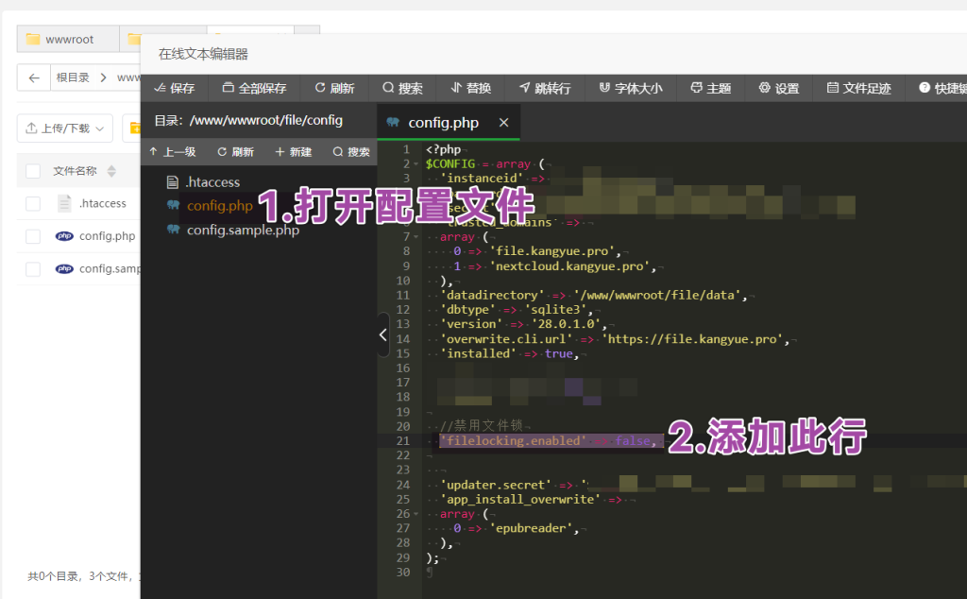Open the 上传/下载 dropdown

pyautogui.click(x=65, y=128)
